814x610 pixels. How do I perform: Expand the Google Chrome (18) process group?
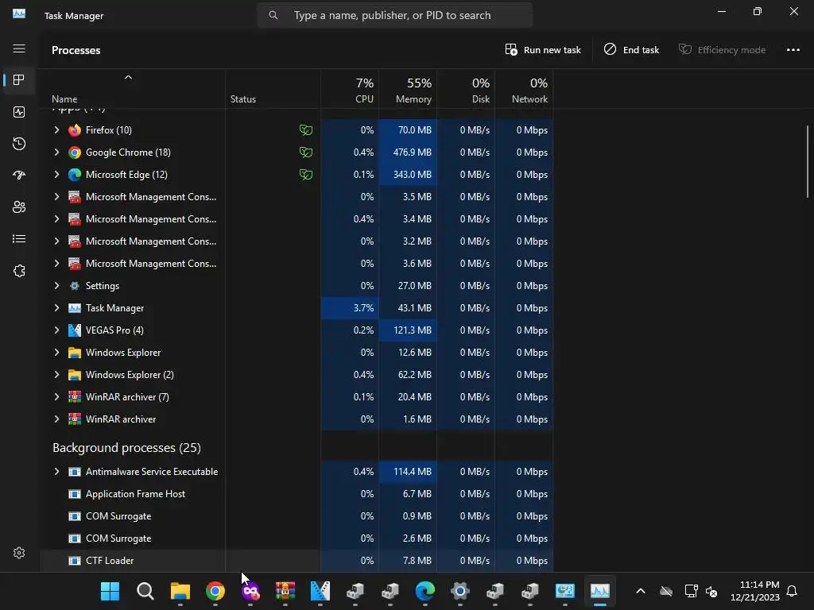pos(56,152)
